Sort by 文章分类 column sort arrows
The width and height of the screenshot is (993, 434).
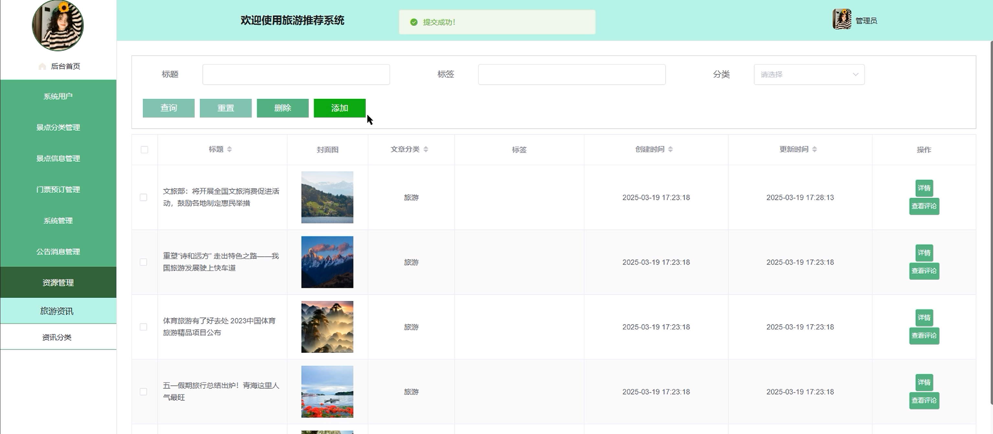point(426,149)
